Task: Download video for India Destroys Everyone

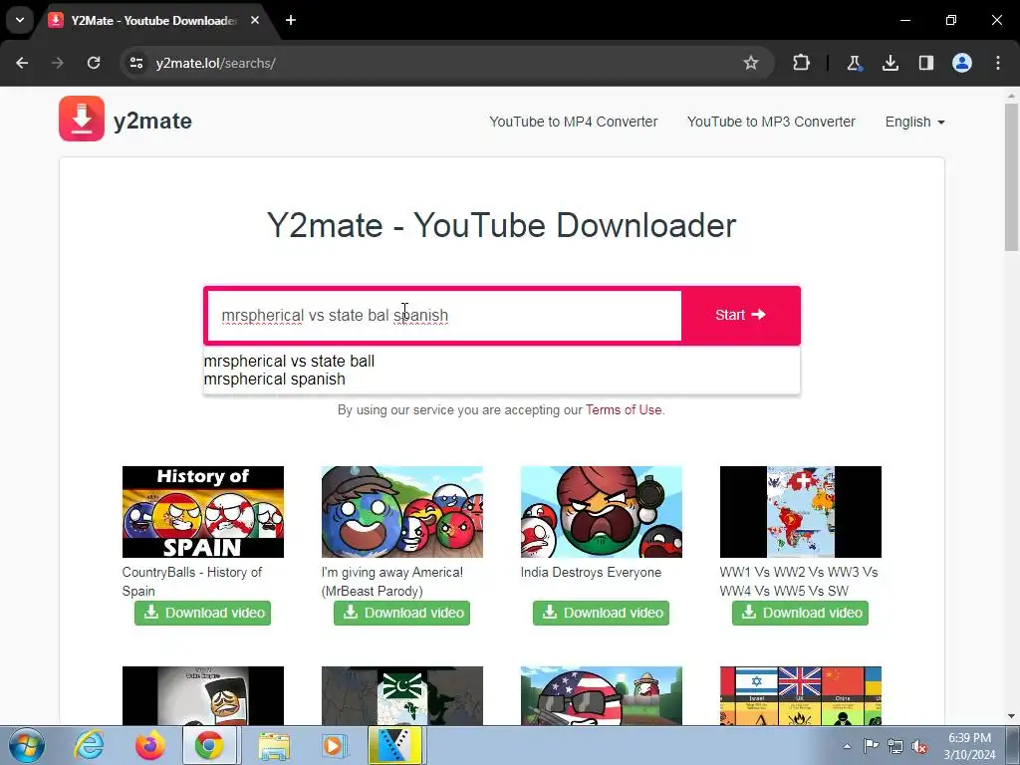Action: tap(601, 613)
